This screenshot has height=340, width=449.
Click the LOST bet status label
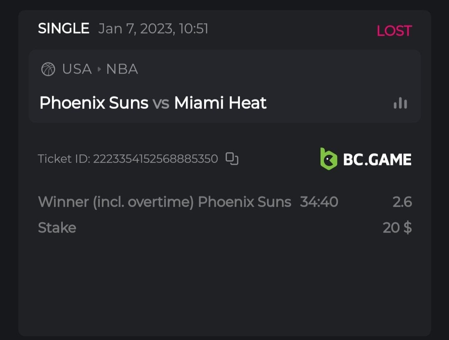[394, 31]
